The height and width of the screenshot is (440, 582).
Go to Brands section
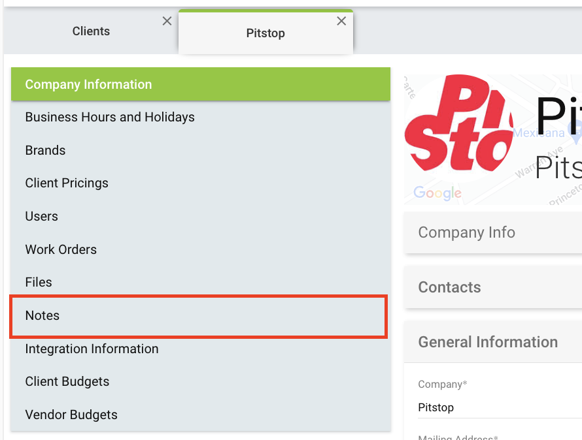[201, 150]
